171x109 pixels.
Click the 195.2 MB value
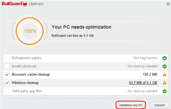150,75
